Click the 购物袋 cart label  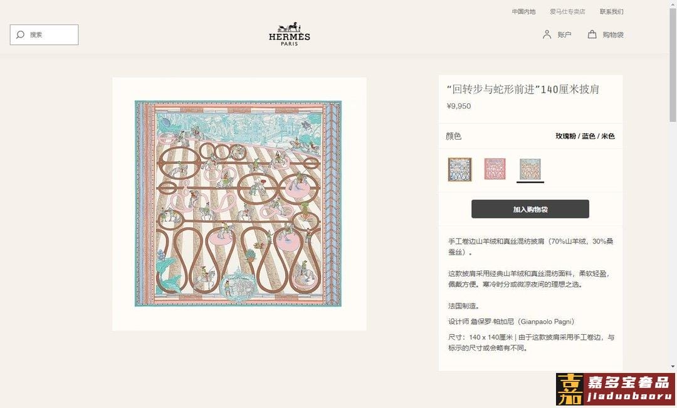(x=613, y=35)
